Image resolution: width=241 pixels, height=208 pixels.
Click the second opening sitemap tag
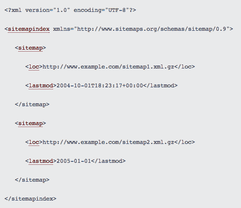pos(30,124)
